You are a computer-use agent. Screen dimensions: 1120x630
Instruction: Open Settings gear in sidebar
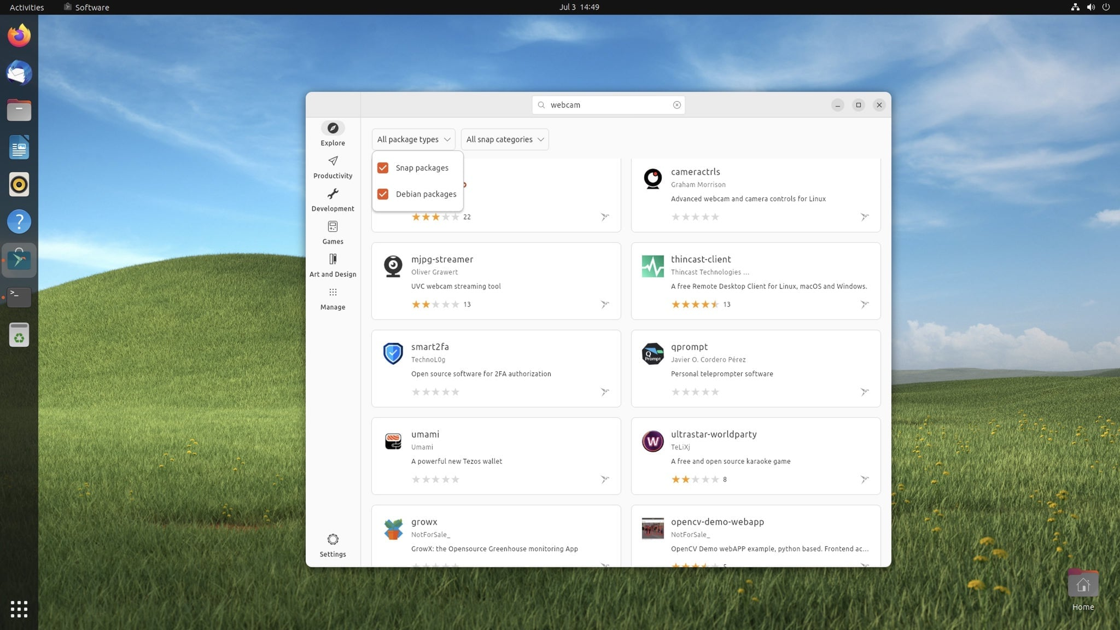pos(332,539)
